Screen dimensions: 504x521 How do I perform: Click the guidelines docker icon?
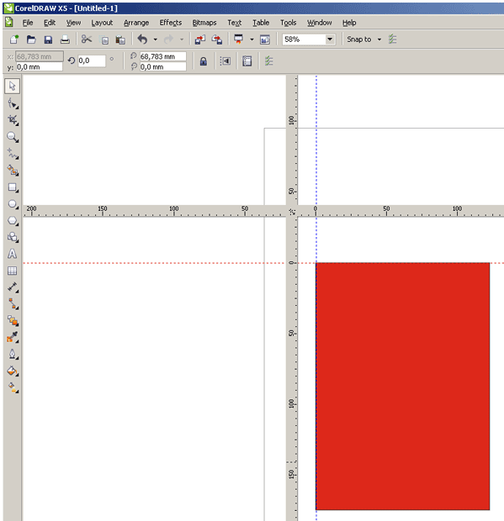click(x=268, y=61)
